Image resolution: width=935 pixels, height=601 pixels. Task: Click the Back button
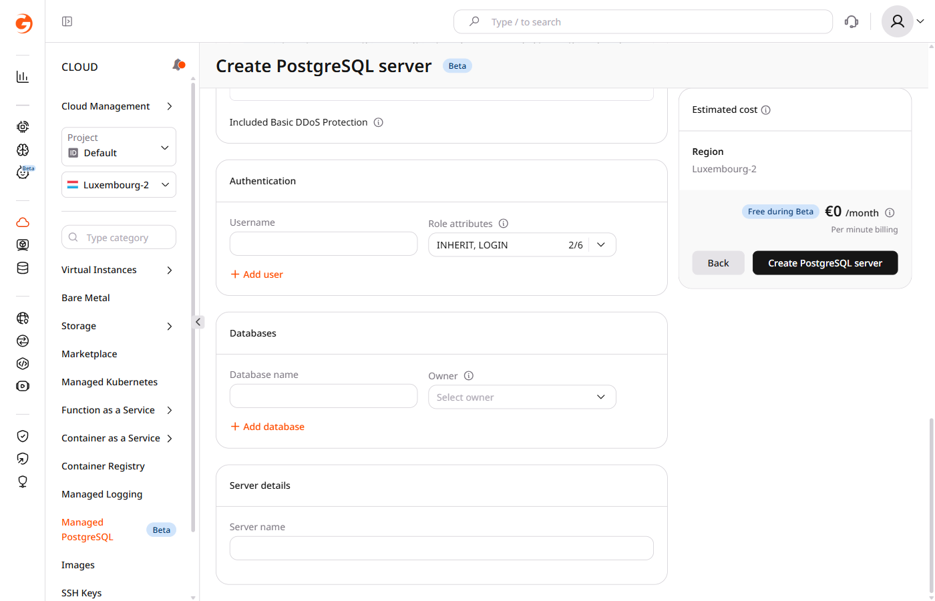[718, 263]
